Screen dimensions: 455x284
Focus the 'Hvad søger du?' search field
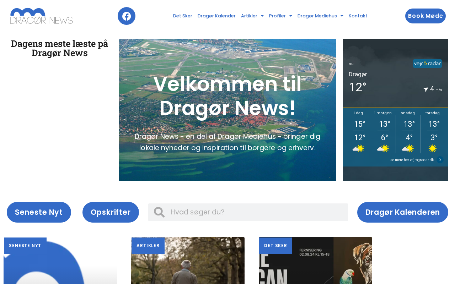(x=248, y=212)
